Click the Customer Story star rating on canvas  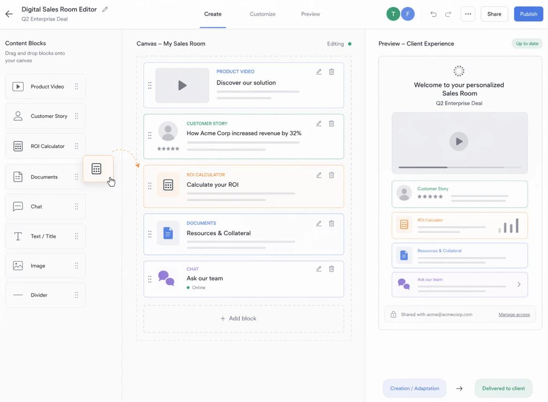pyautogui.click(x=168, y=149)
